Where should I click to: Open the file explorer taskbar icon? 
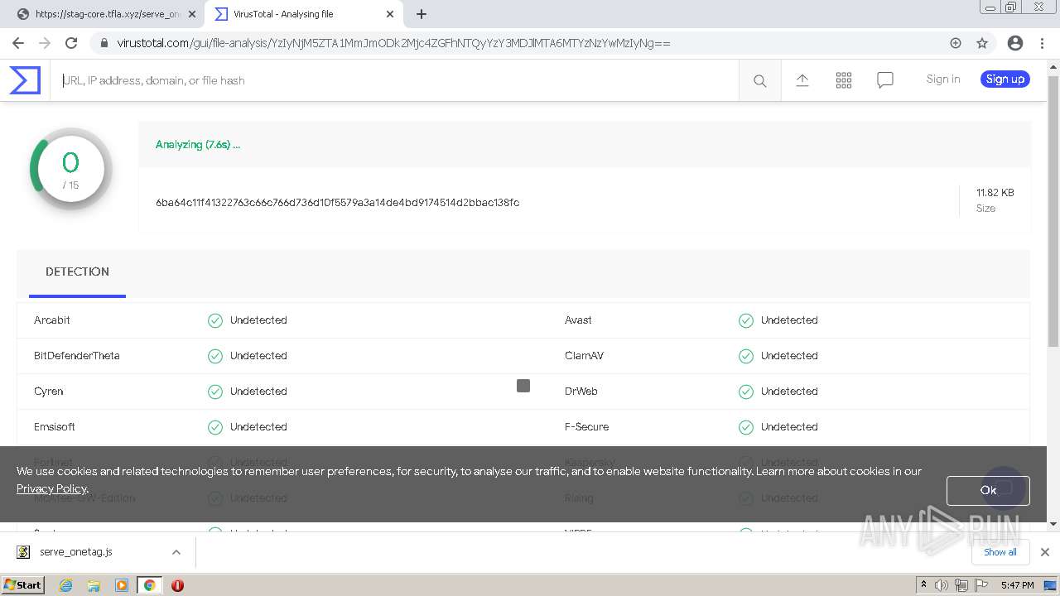[x=94, y=585]
